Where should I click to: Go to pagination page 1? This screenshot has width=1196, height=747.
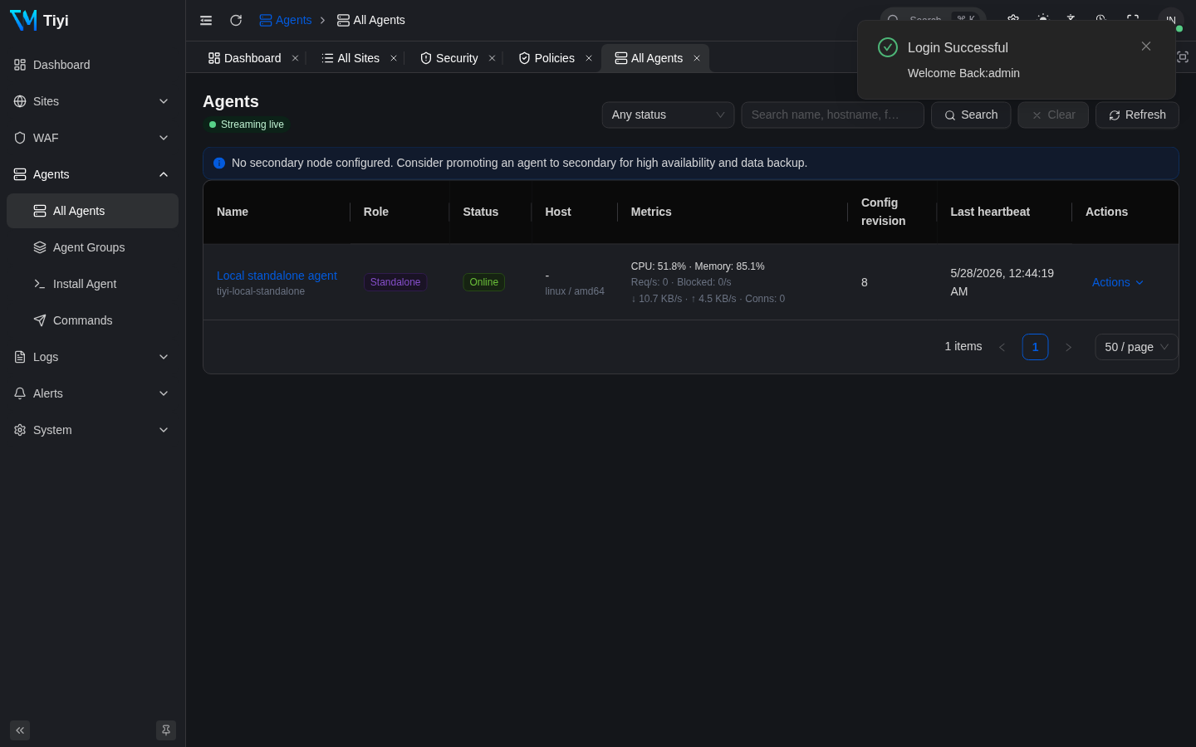1035,347
